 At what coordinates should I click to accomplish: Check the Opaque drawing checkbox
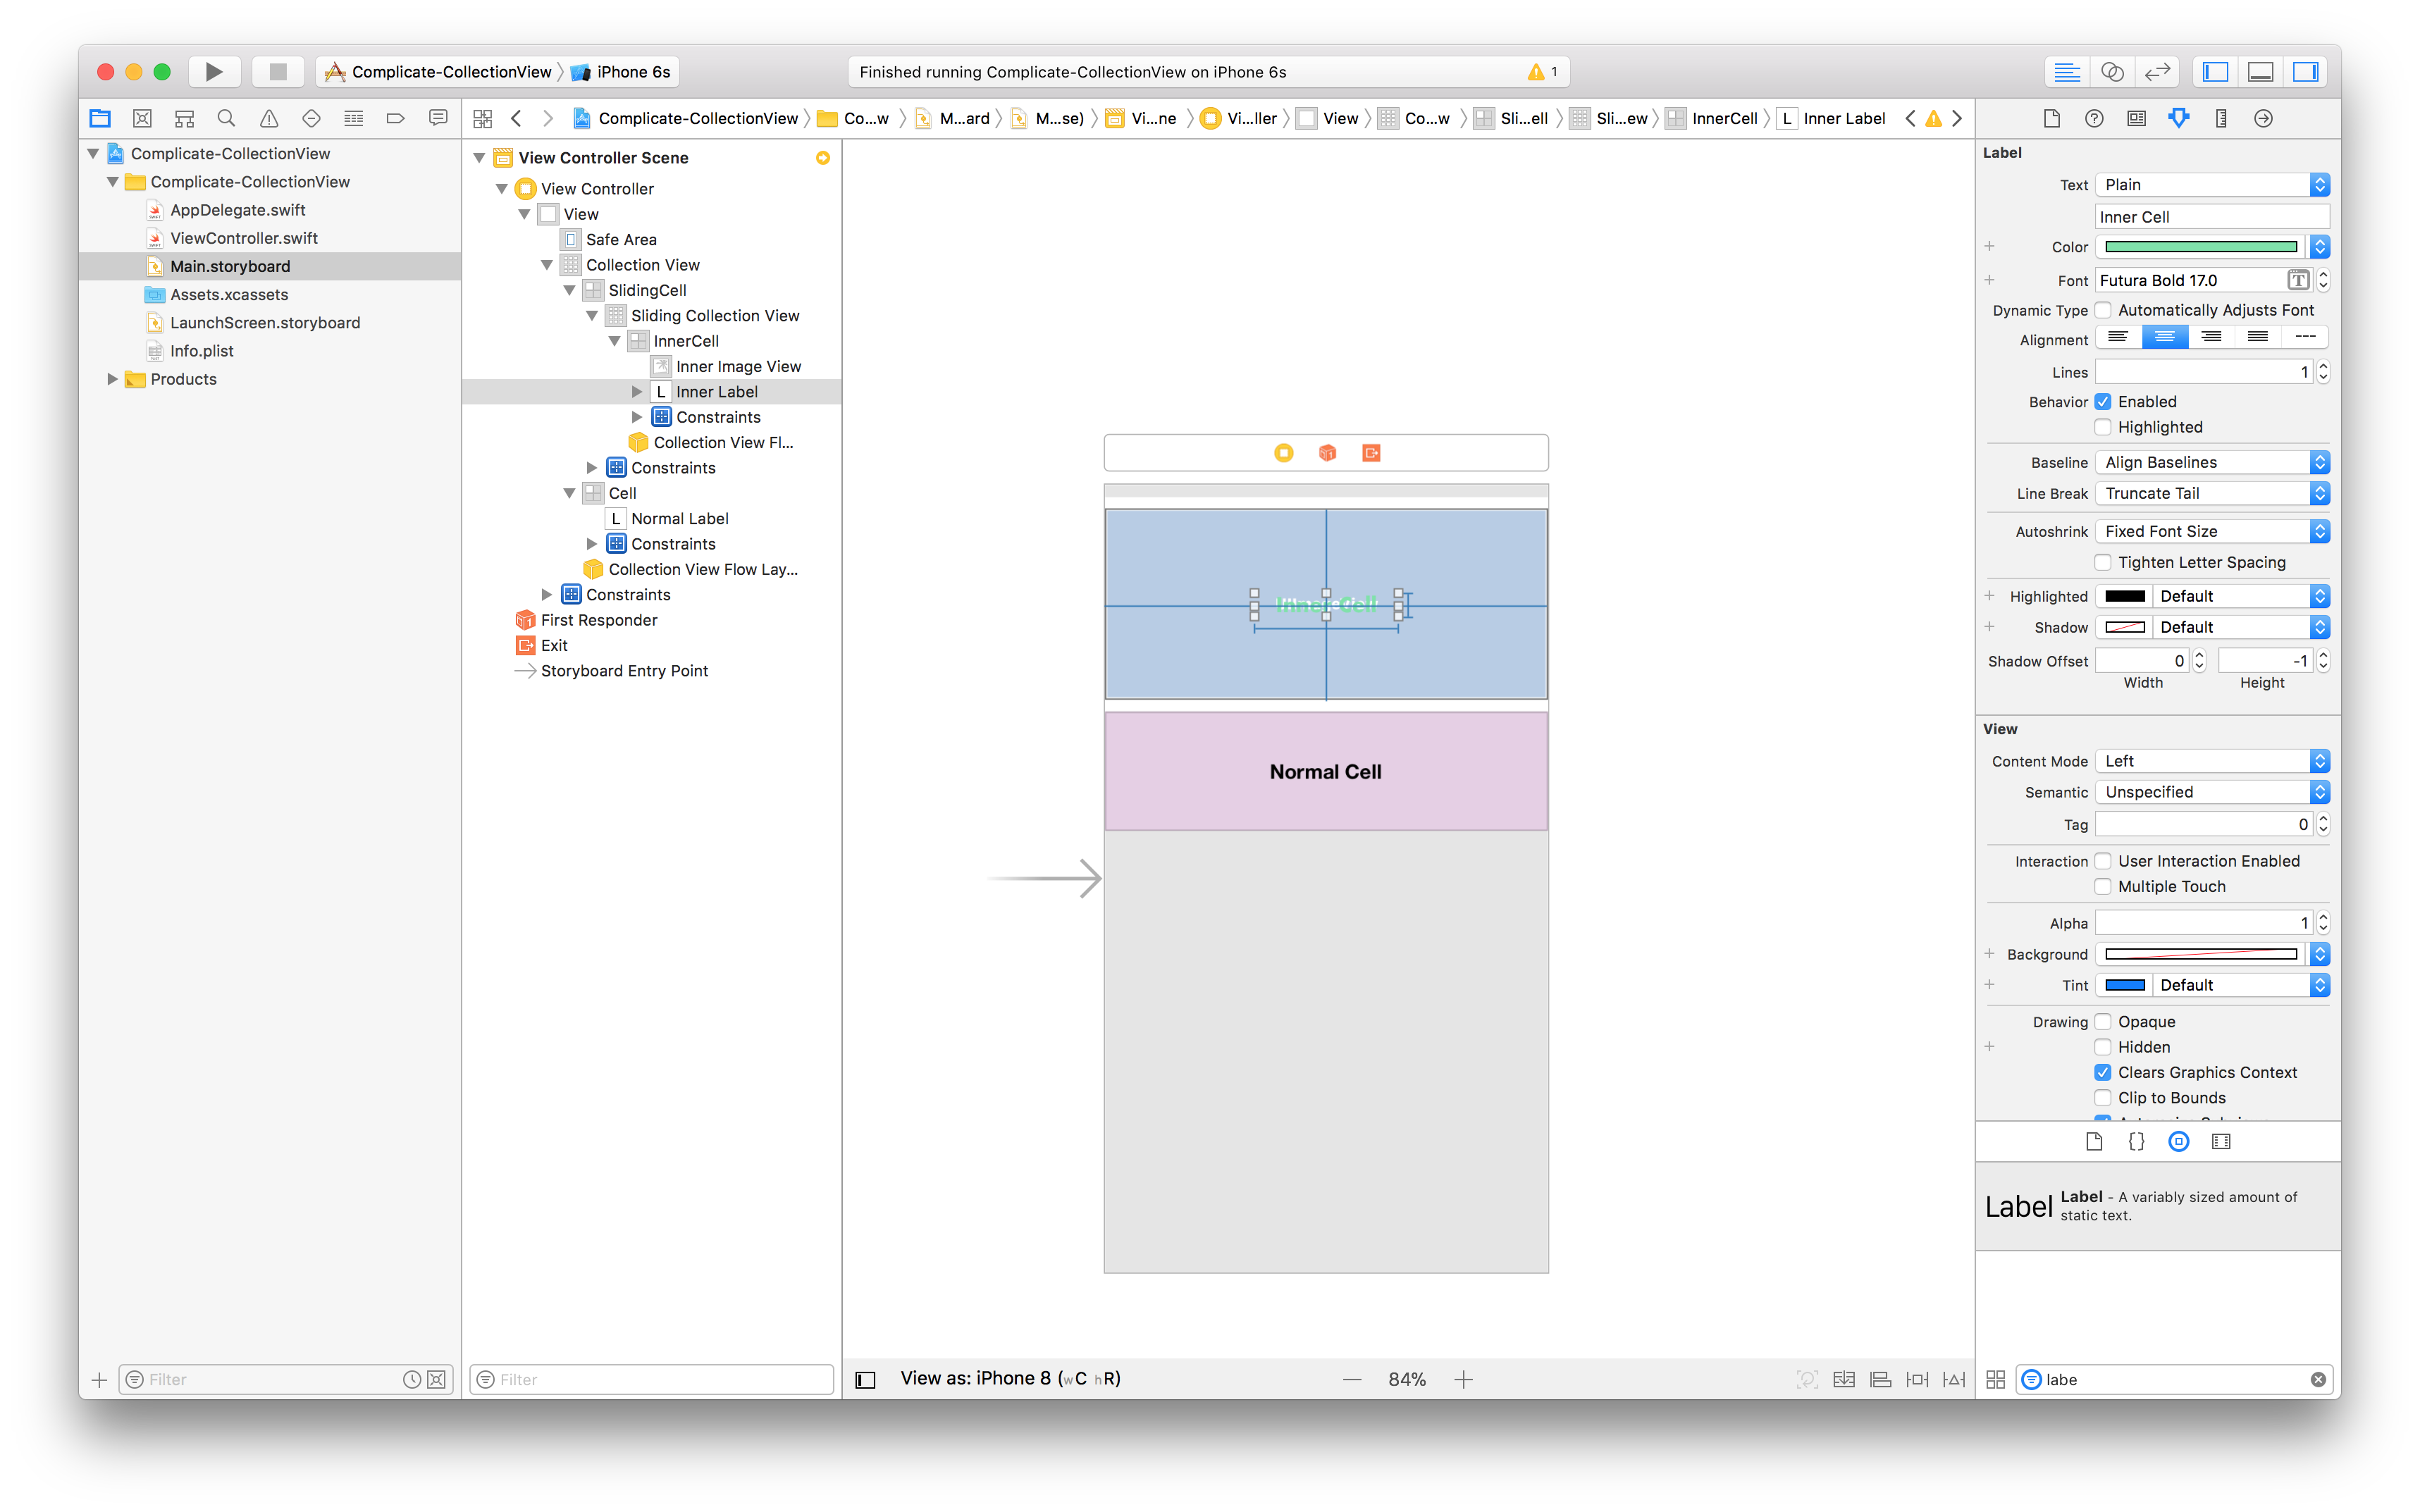[x=2103, y=1021]
